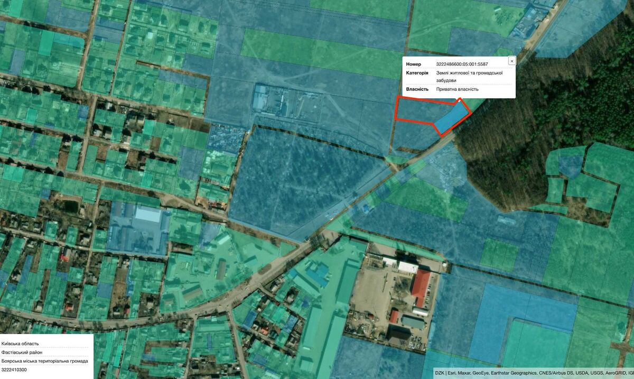Open the DZK attribution link
The image size is (634, 379).
pos(440,373)
